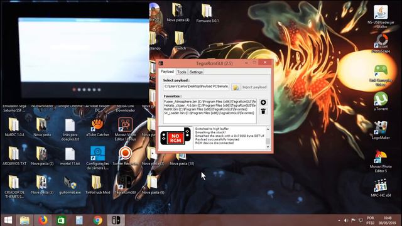Image resolution: width=402 pixels, height=226 pixels.
Task: Open Configurações da câmera desktop shortcut
Action: tap(97, 158)
